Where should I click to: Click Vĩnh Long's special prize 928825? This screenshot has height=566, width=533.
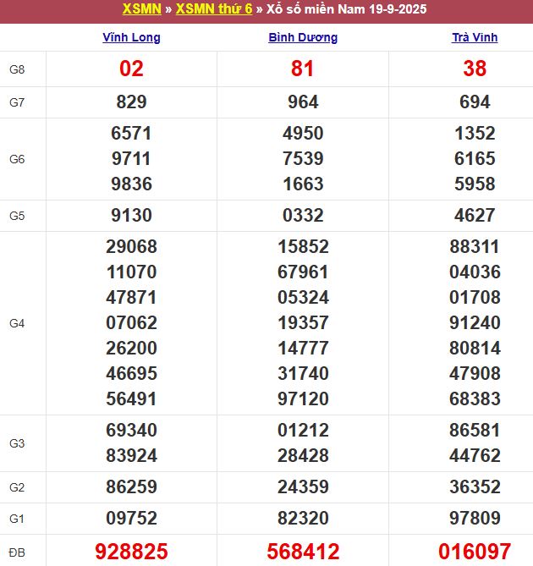(x=131, y=552)
